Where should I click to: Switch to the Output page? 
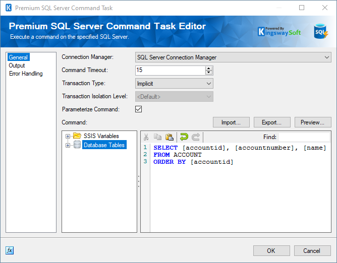coord(17,65)
